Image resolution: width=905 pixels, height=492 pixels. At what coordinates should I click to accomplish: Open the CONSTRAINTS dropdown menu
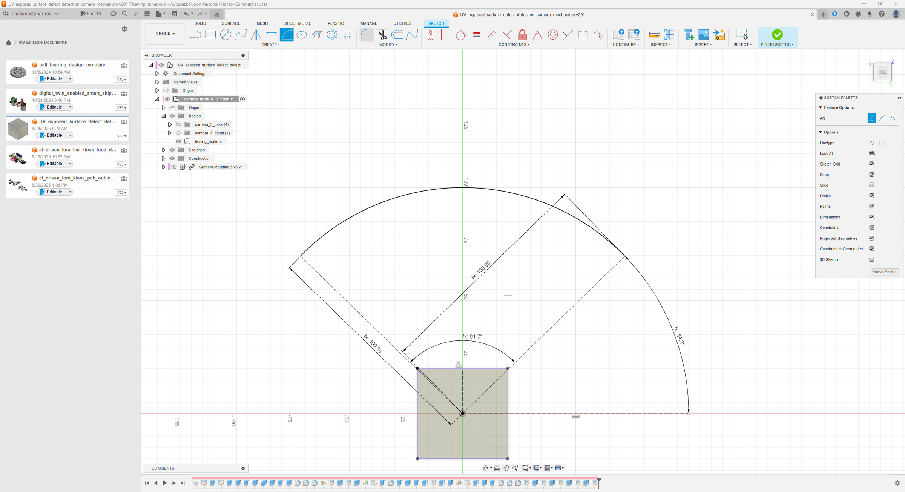point(514,44)
